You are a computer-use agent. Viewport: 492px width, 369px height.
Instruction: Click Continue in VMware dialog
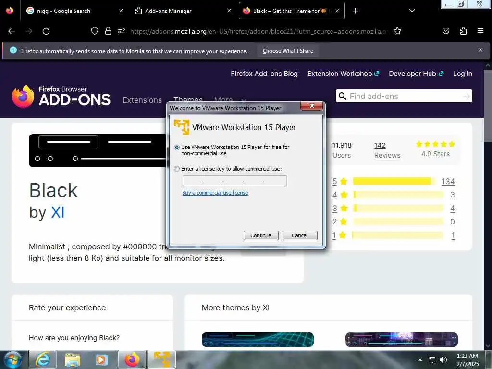[261, 235]
